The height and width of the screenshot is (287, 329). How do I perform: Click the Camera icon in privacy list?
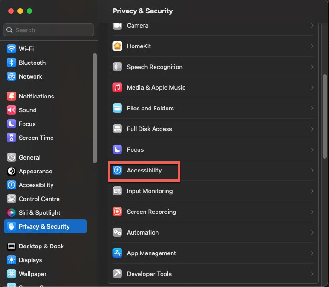point(117,26)
